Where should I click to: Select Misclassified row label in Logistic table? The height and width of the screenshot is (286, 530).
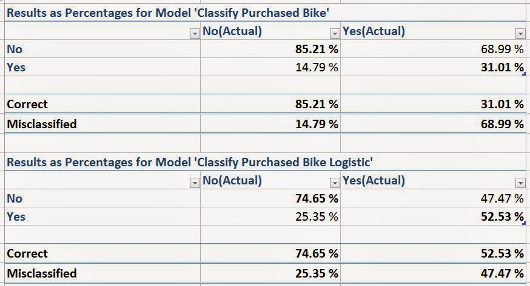(x=42, y=273)
